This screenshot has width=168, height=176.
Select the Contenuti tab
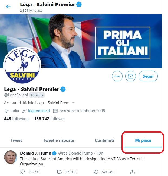click(x=104, y=140)
